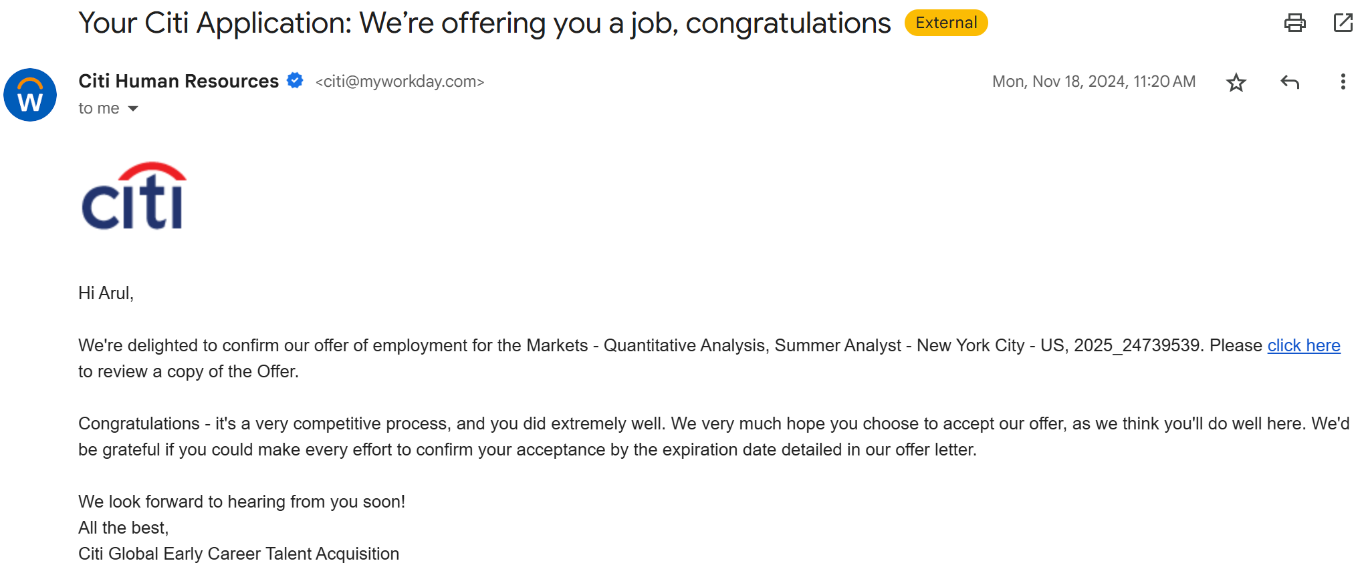Click the citi@myworkday.com email address
The width and height of the screenshot is (1368, 573).
pyautogui.click(x=400, y=81)
